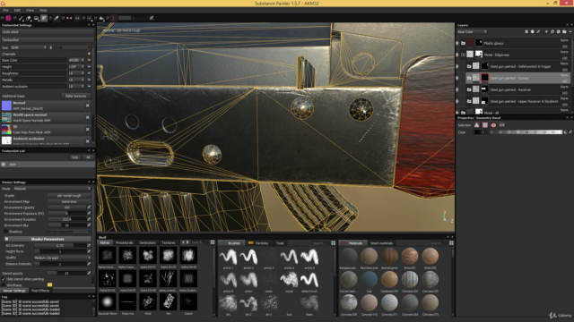Hide the Steel gun painted - Screws layer
Screen dimensions: 574x322
tap(457, 78)
